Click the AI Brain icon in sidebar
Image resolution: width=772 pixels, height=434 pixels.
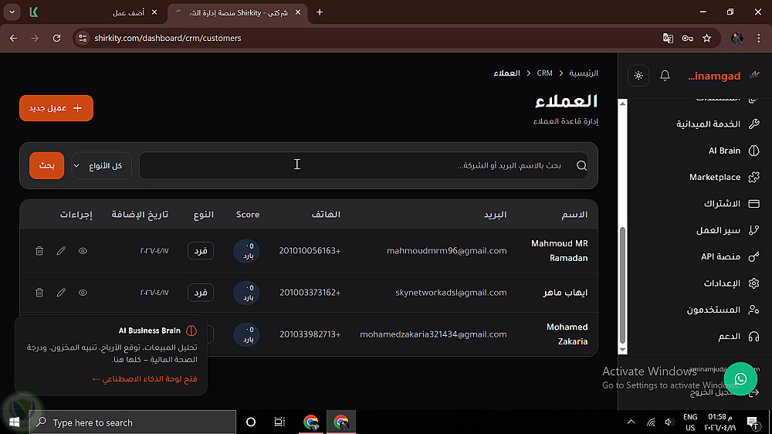(x=753, y=151)
